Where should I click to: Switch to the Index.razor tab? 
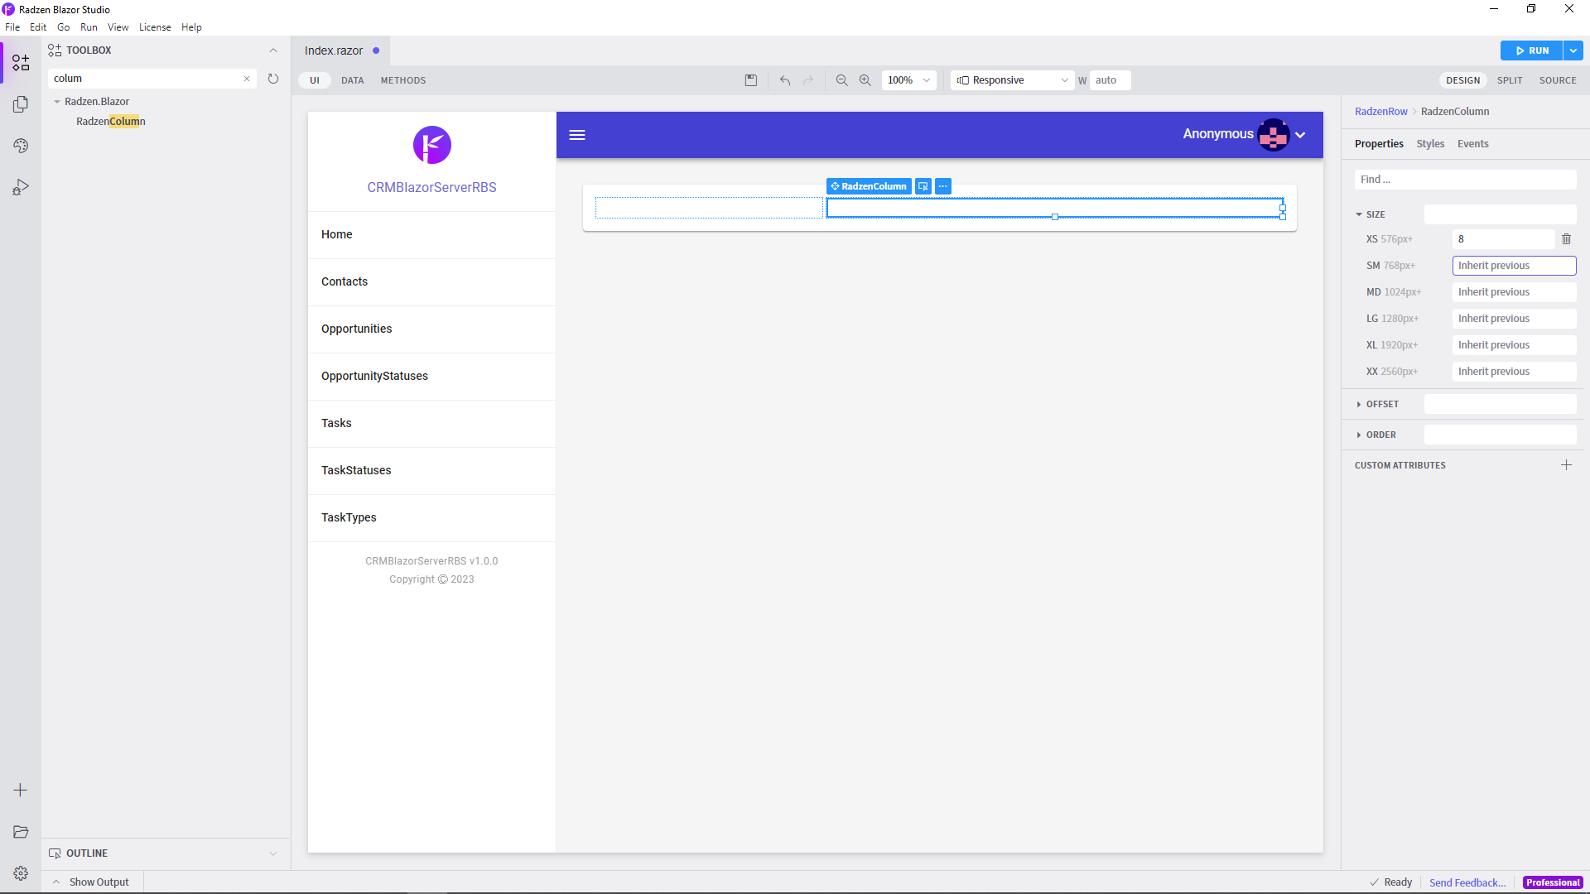tap(340, 50)
